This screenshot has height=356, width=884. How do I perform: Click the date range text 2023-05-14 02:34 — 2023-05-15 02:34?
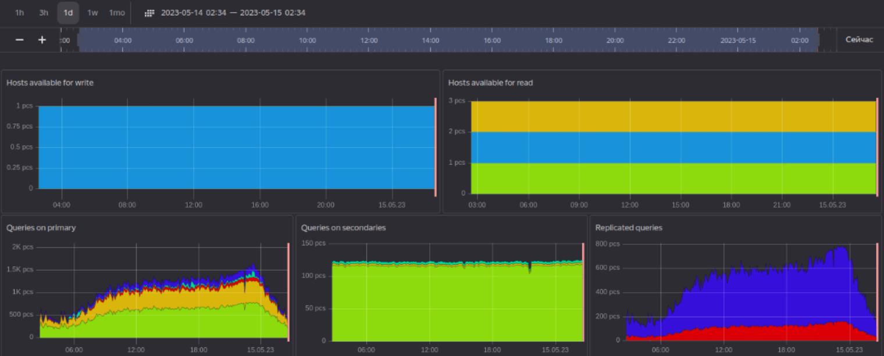pos(233,13)
